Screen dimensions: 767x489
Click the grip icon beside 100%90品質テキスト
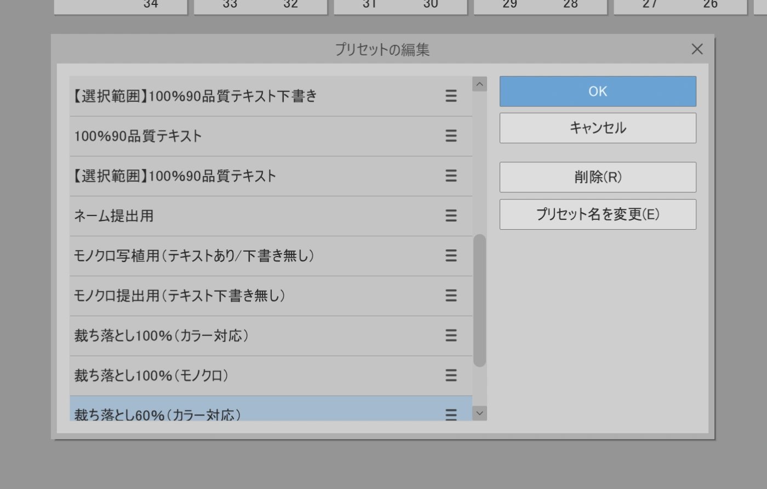pos(451,136)
